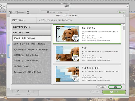Click the round icon beside the bottom-left image icon
Viewport: 135px width, 101px height.
click(28, 91)
